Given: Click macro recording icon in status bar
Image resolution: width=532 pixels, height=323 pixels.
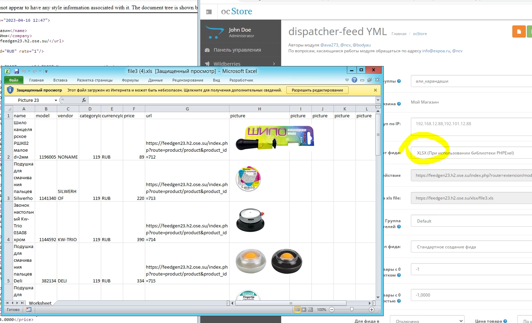Looking at the screenshot, I should (29, 310).
